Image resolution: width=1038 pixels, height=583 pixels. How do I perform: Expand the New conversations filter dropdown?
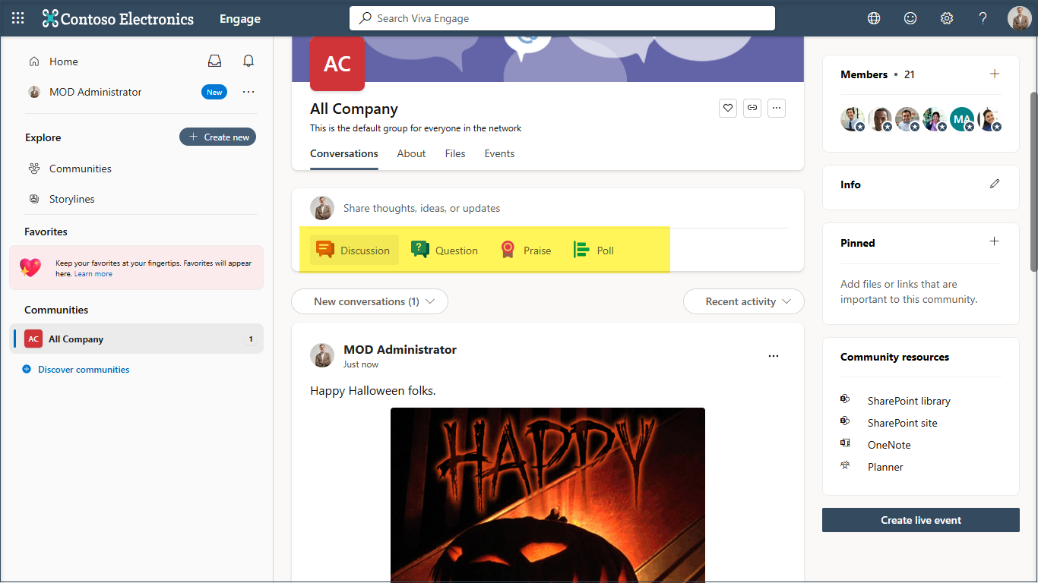(x=370, y=301)
